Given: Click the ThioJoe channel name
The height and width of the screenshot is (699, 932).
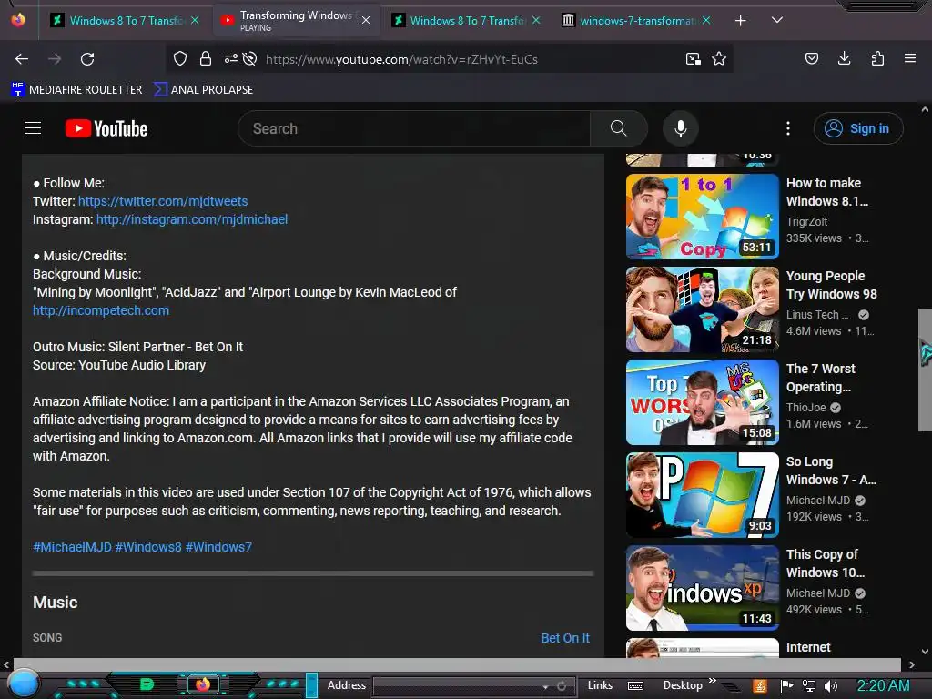Looking at the screenshot, I should pyautogui.click(x=806, y=407).
